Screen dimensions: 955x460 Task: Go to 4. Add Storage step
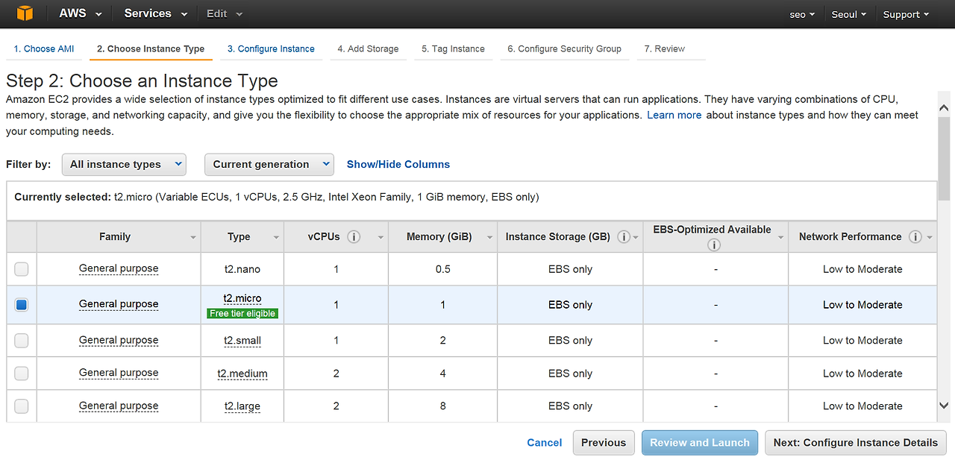click(368, 49)
